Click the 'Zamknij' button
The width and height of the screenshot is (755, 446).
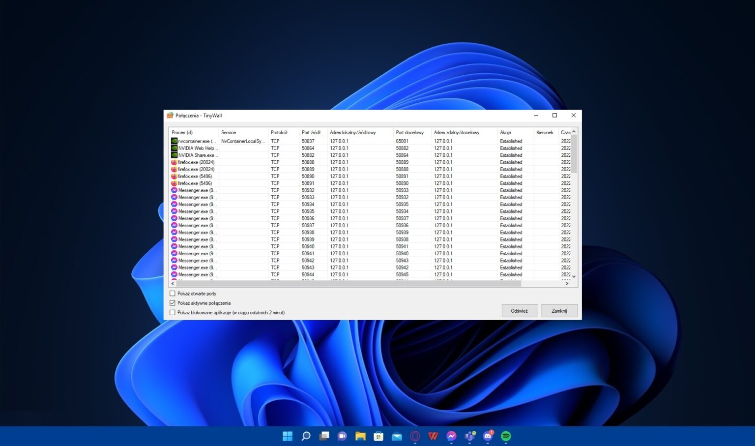[559, 311]
